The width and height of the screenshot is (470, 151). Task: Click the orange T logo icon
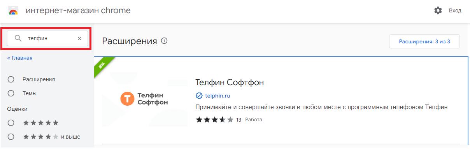coord(127,99)
